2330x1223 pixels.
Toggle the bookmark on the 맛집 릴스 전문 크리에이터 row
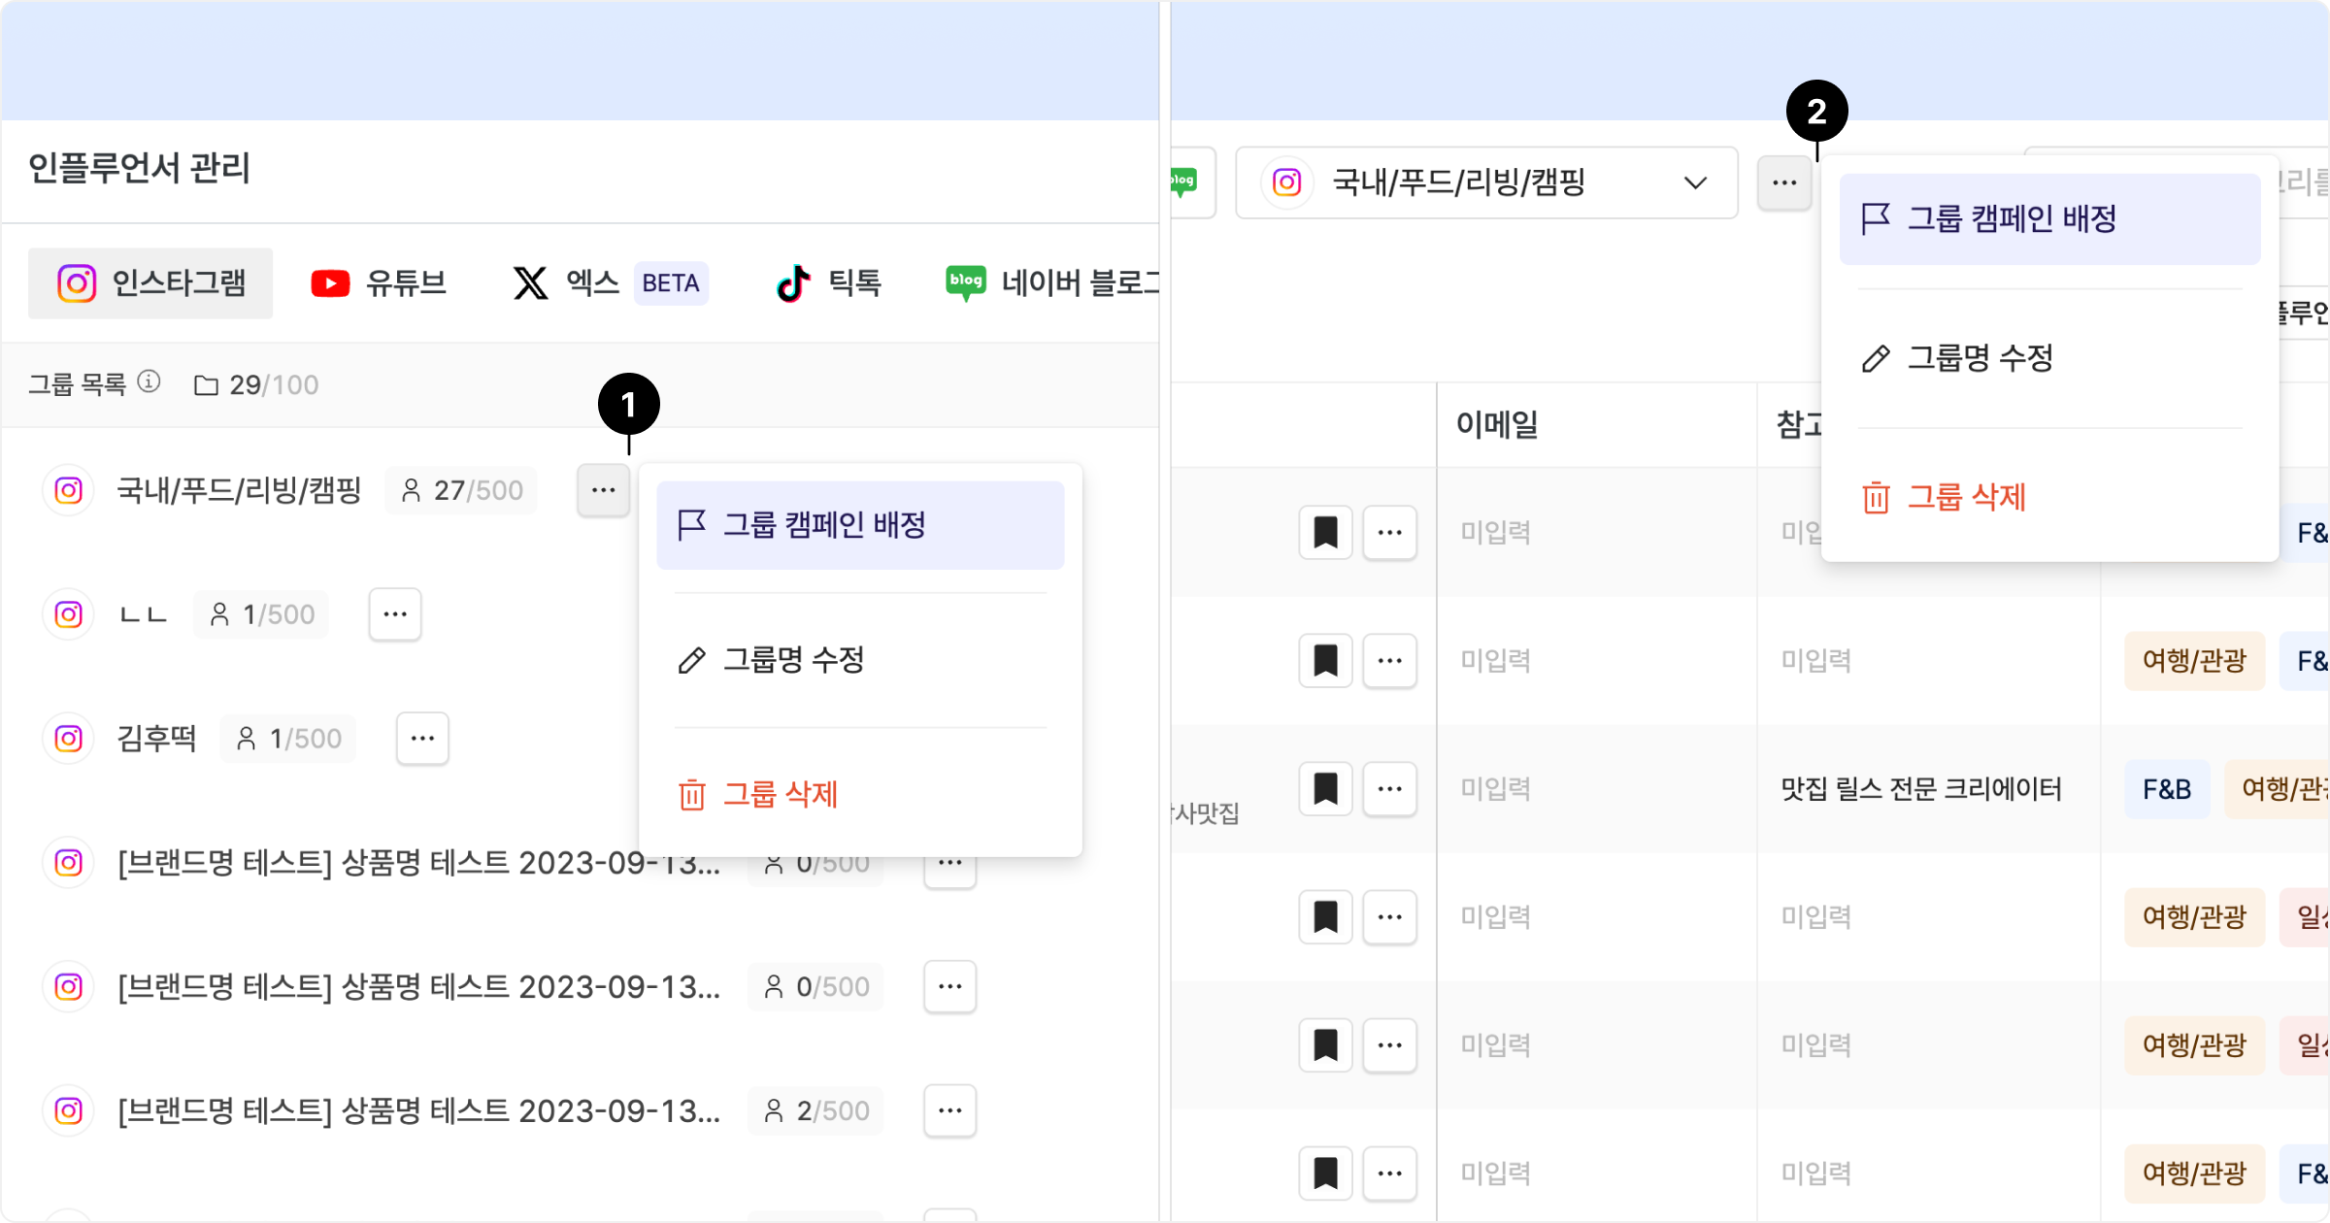coord(1325,788)
